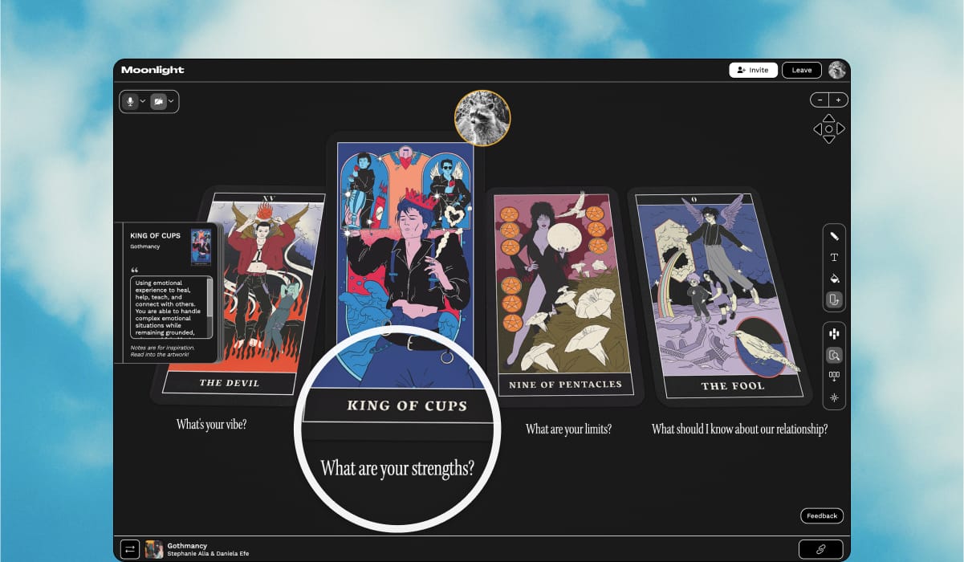Click the raccoon participant avatar
This screenshot has width=964, height=562.
click(x=482, y=117)
